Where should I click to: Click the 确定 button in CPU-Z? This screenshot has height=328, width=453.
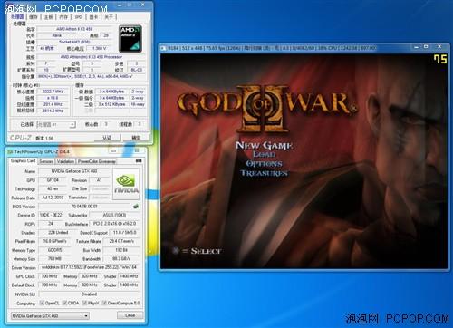coord(136,138)
